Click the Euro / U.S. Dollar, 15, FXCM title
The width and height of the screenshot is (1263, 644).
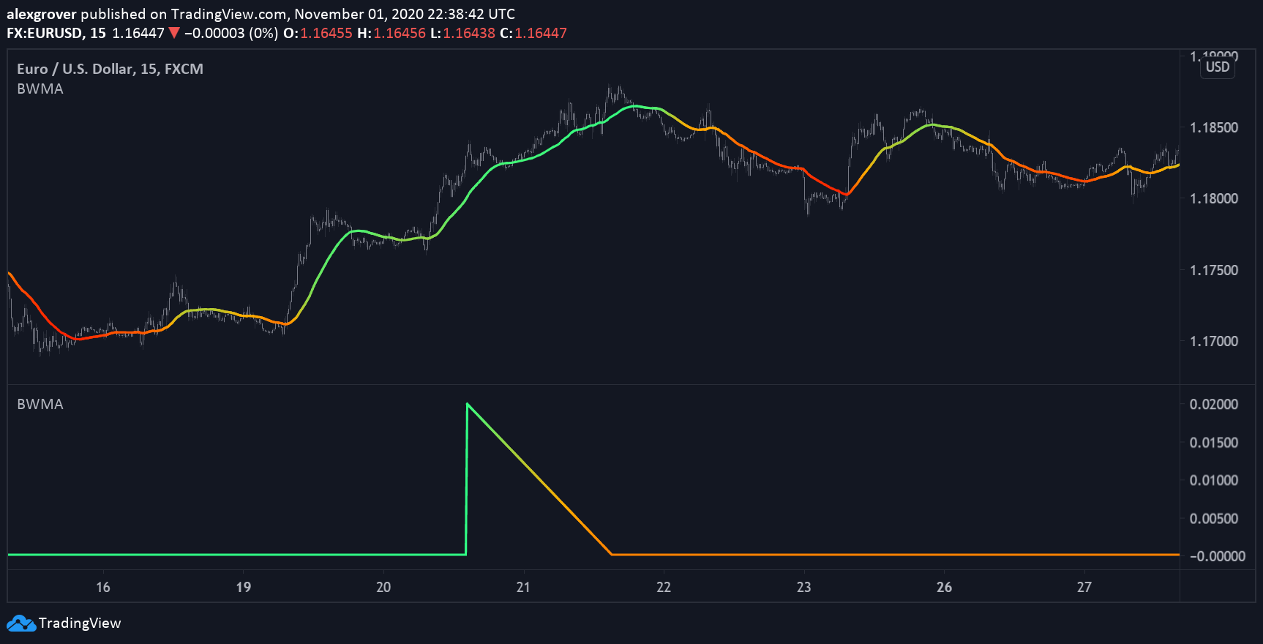click(110, 69)
